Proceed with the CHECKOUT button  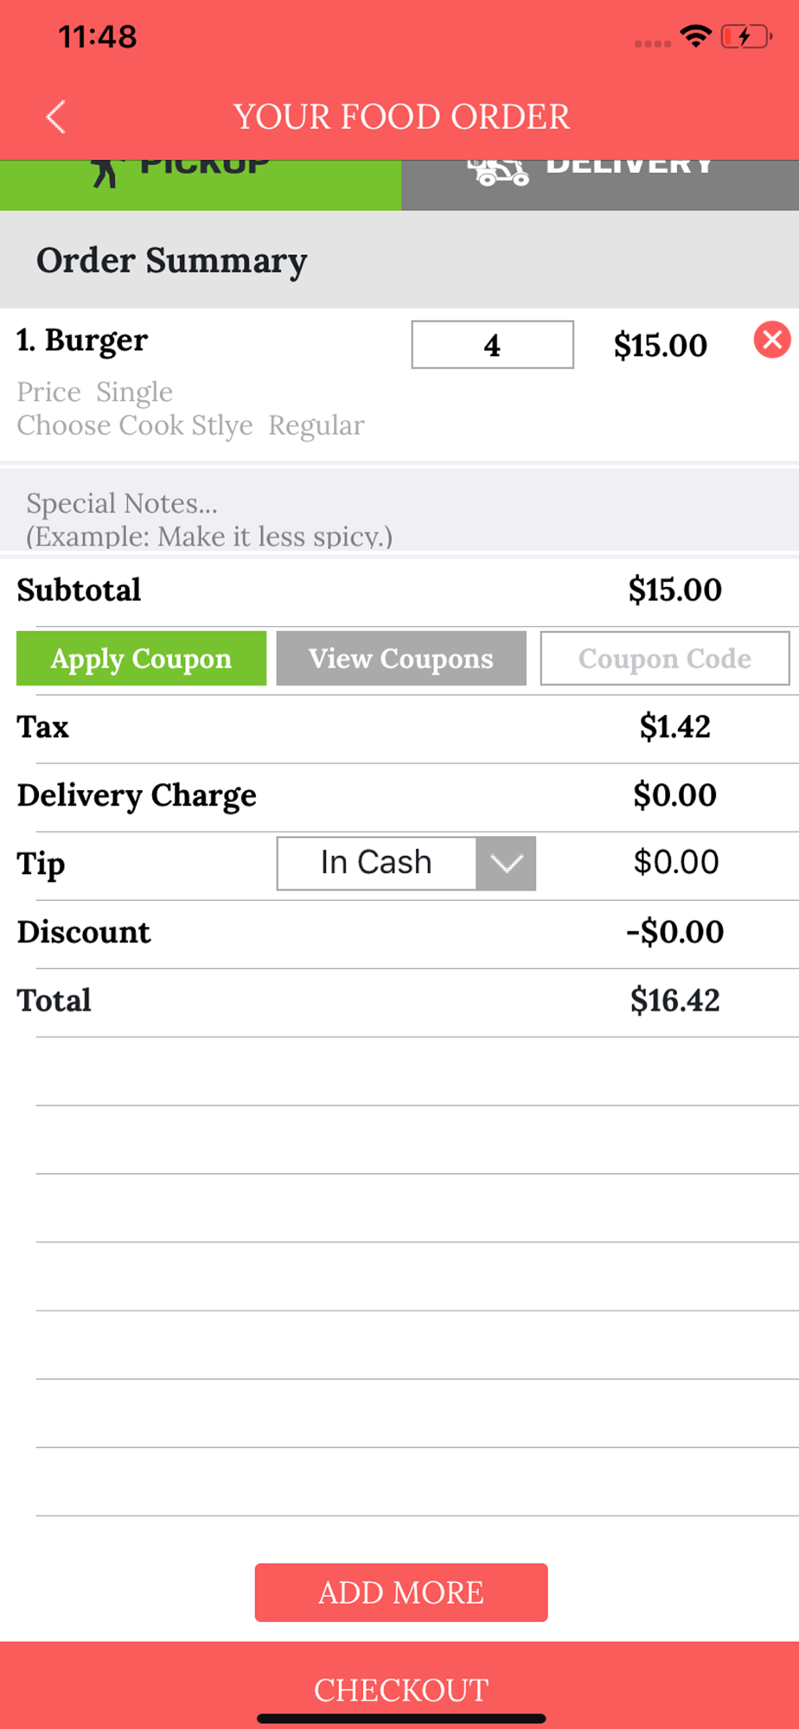click(400, 1688)
